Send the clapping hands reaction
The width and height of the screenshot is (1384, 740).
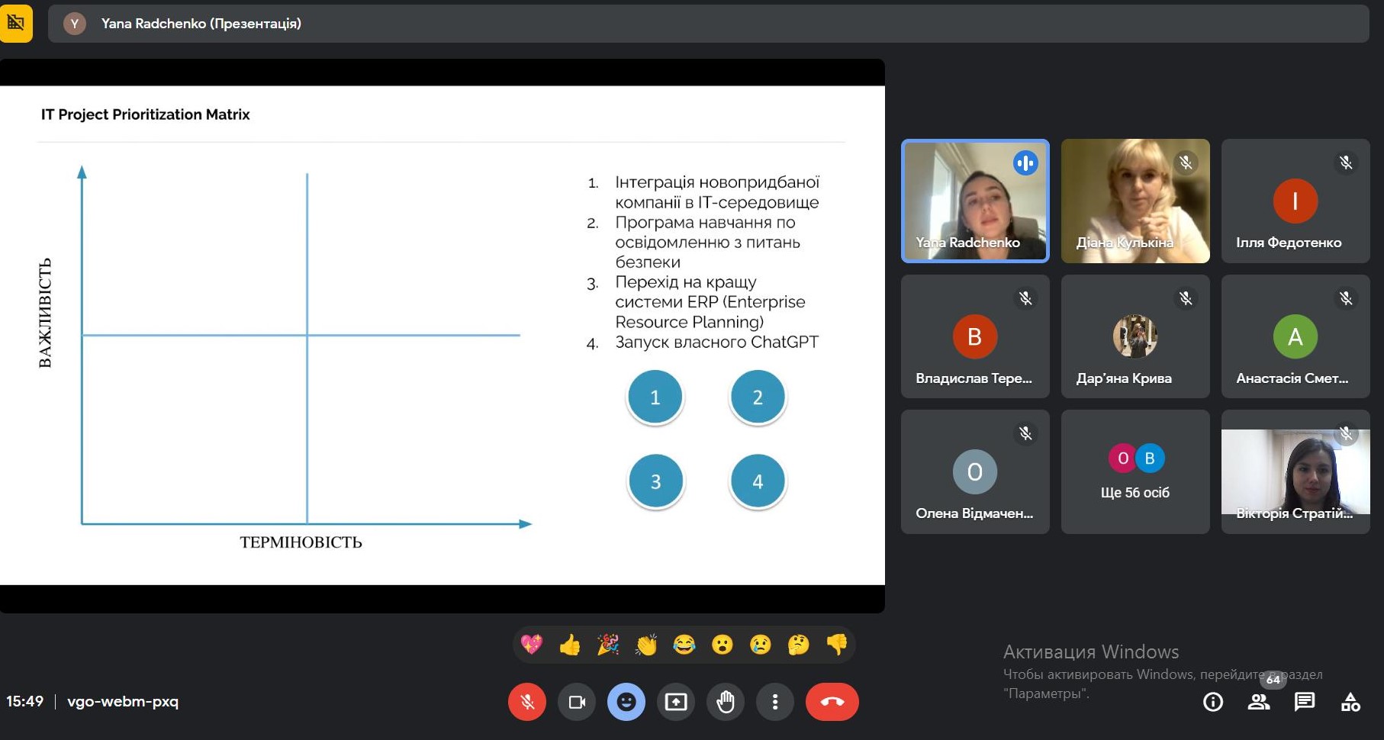(645, 645)
